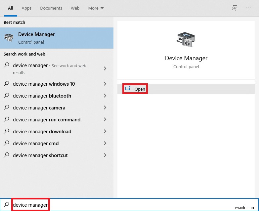Choose device manager run command suggestion
This screenshot has height=211, width=259.
[47, 120]
